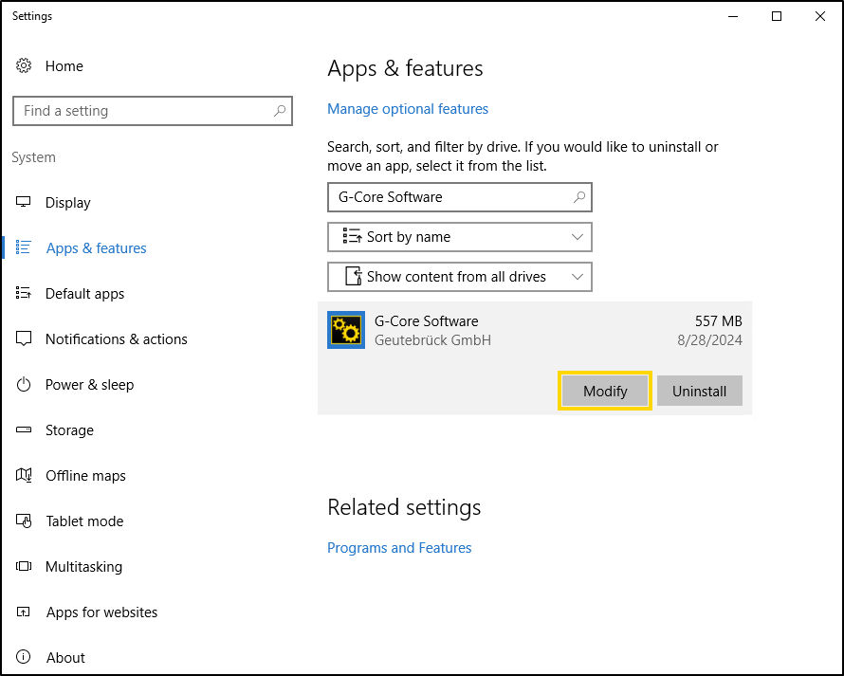Open Offline maps settings
Screen dimensions: 844x676
tap(85, 476)
